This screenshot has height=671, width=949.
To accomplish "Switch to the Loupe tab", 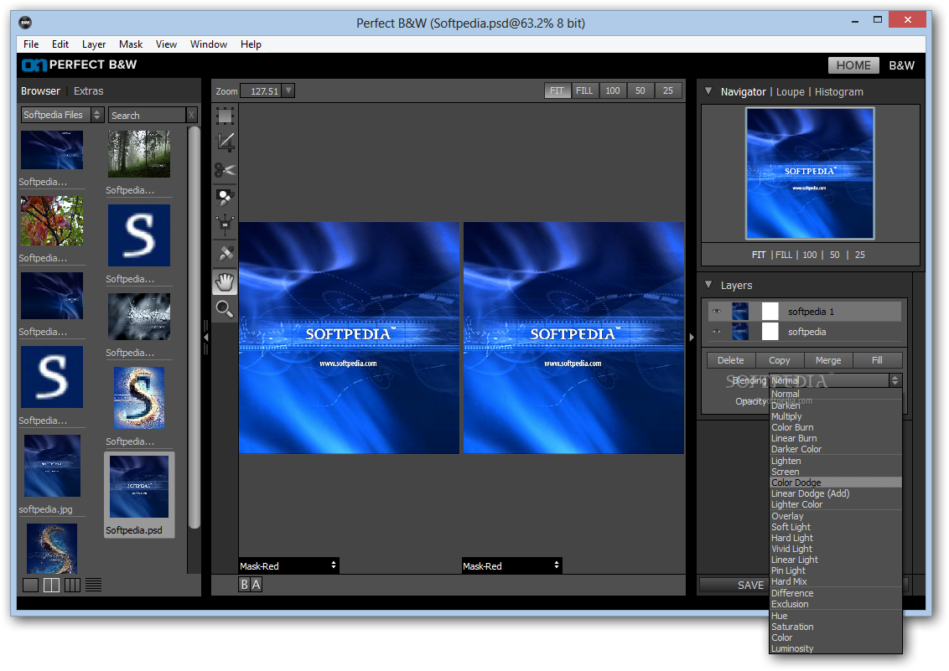I will pos(791,92).
